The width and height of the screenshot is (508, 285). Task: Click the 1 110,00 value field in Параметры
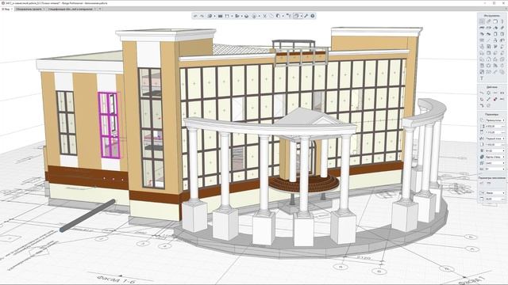pyautogui.click(x=495, y=132)
